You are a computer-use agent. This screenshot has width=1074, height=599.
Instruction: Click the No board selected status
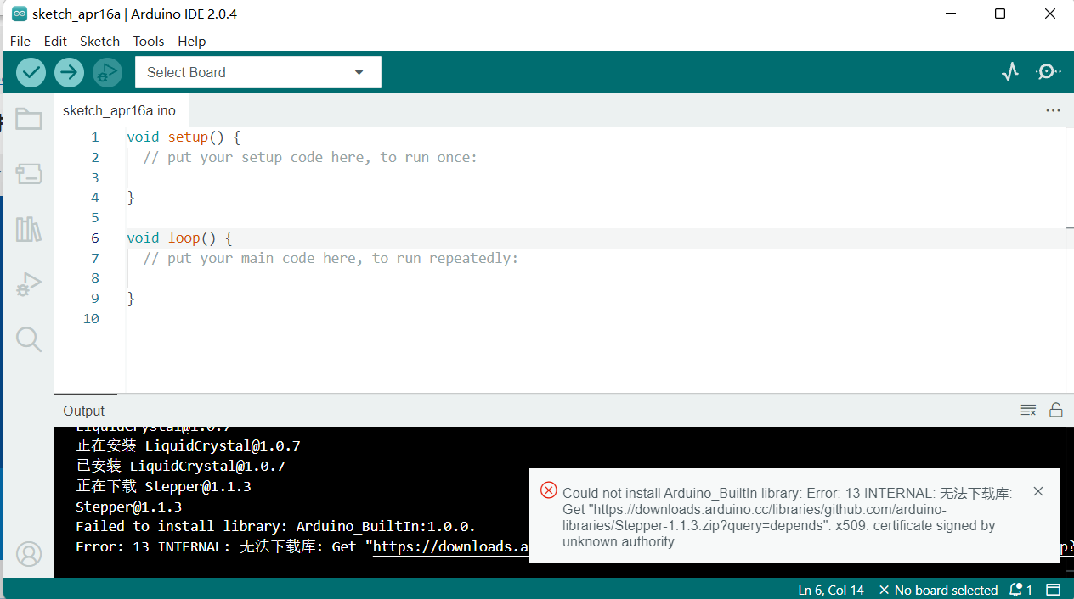[x=938, y=590]
